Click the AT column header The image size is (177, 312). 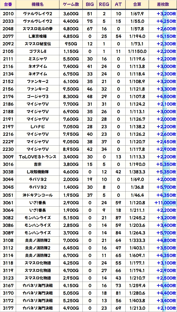click(x=118, y=5)
